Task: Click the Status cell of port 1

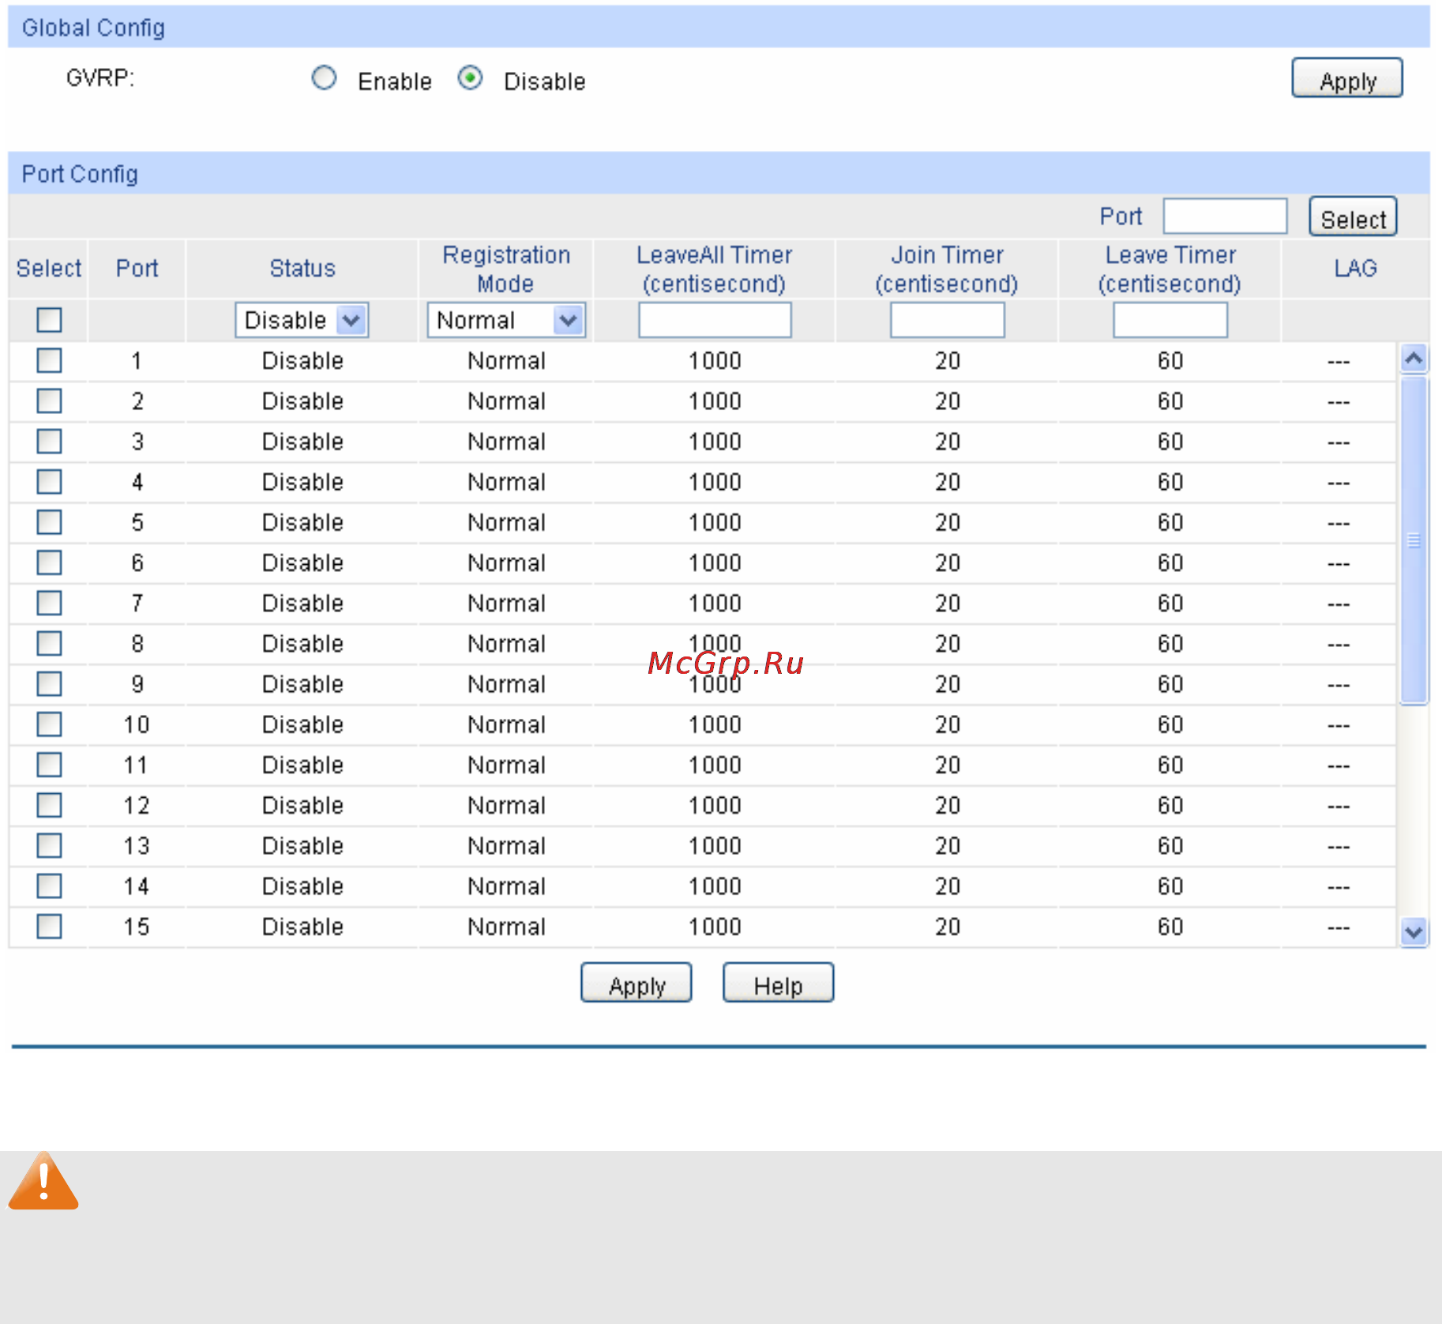Action: [302, 361]
